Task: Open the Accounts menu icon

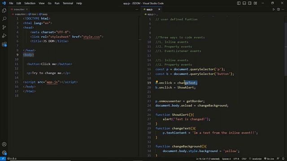Action: 4,144
